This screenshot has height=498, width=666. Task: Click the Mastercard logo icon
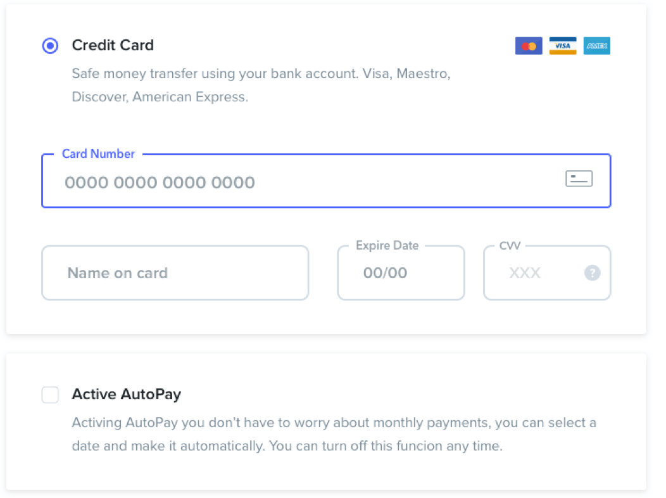[529, 46]
